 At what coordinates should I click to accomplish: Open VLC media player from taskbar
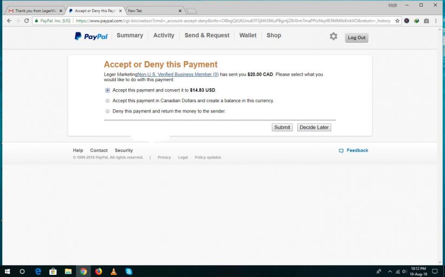[114, 271]
